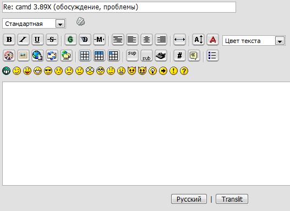Align text to the left
This screenshot has width=290, height=211.
pos(132,40)
